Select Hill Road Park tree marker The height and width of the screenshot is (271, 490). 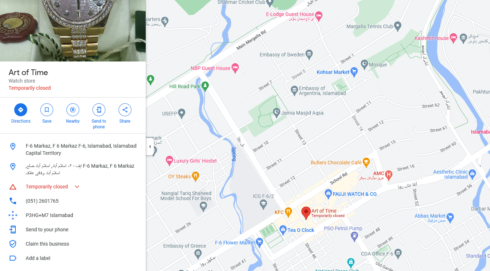[x=205, y=86]
